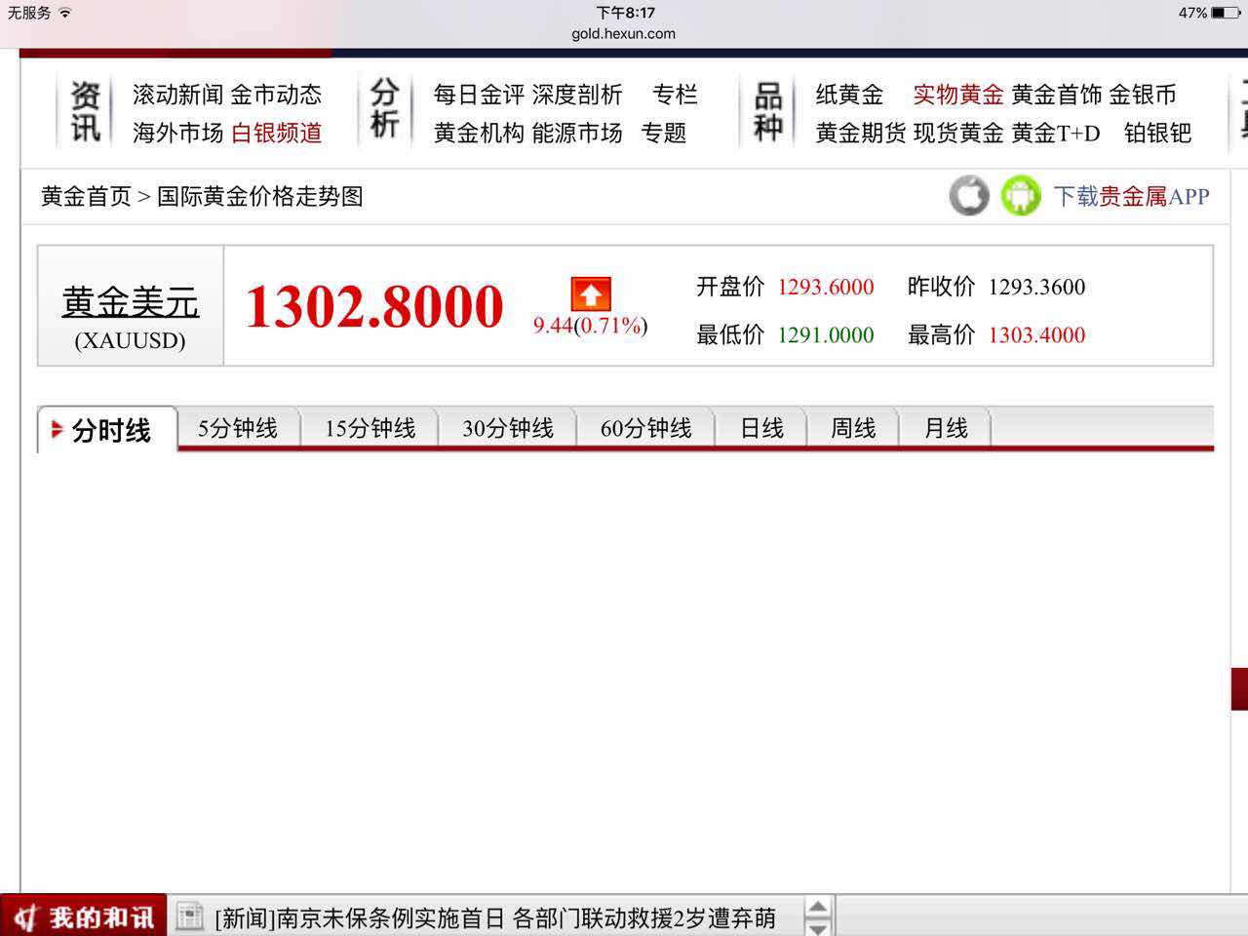1248x936 pixels.
Task: Switch to the 5分钟线 tab
Action: click(x=238, y=428)
